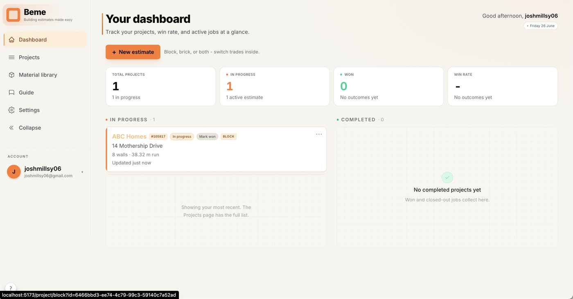Open Settings via gear icon
Screen dimensions: 573x299
coord(11,110)
